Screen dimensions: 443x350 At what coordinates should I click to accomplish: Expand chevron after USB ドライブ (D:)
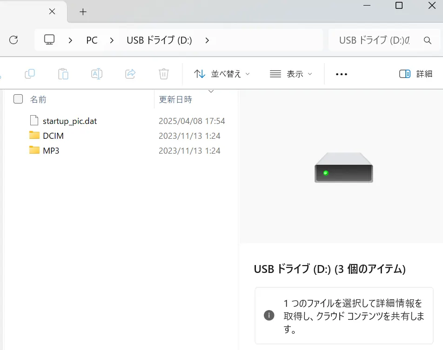(207, 40)
